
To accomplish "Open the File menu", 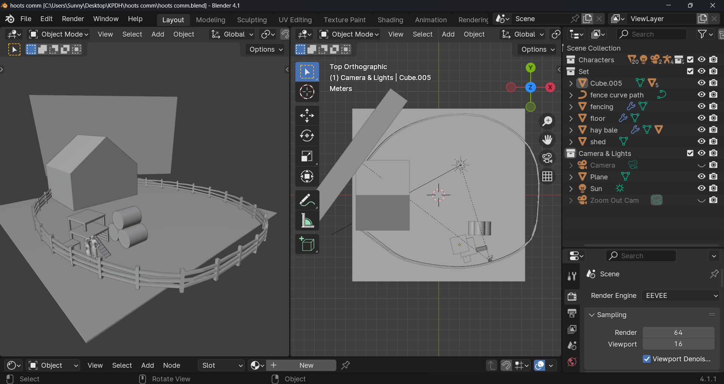I will (26, 19).
